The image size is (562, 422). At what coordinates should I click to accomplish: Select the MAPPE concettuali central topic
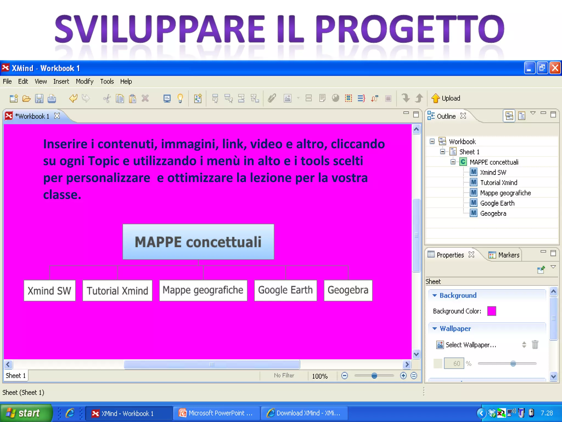(198, 242)
